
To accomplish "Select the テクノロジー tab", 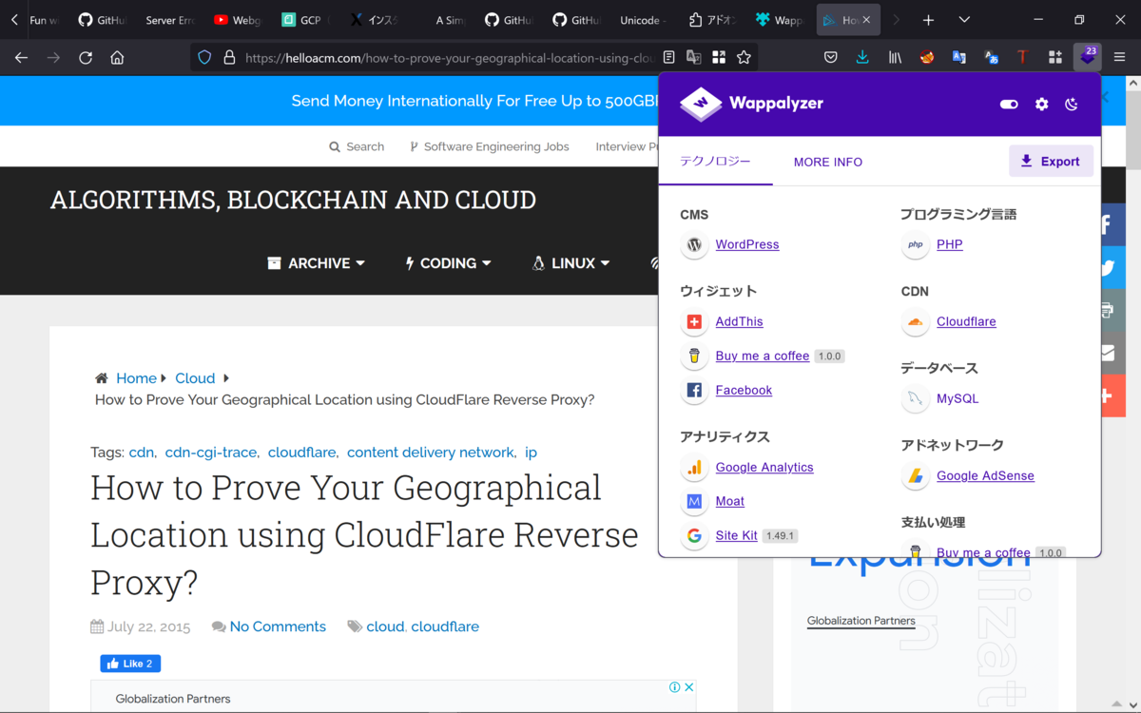I will tap(715, 162).
